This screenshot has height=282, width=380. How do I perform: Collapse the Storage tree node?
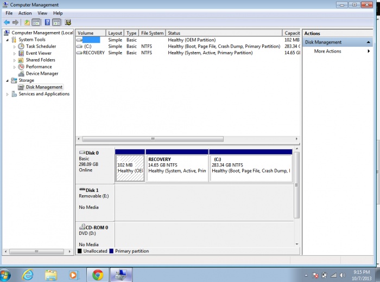[x=7, y=80]
